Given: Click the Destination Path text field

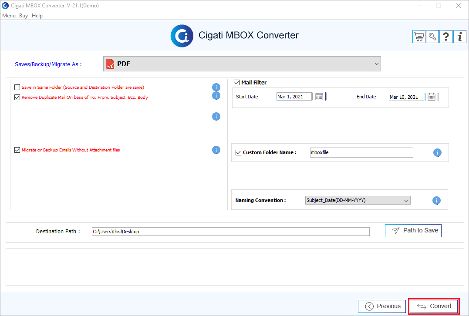Looking at the screenshot, I should (231, 232).
